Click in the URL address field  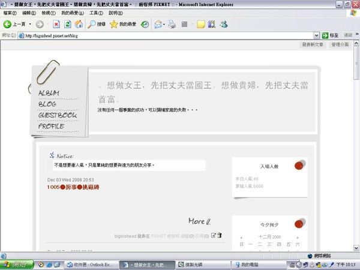click(168, 36)
